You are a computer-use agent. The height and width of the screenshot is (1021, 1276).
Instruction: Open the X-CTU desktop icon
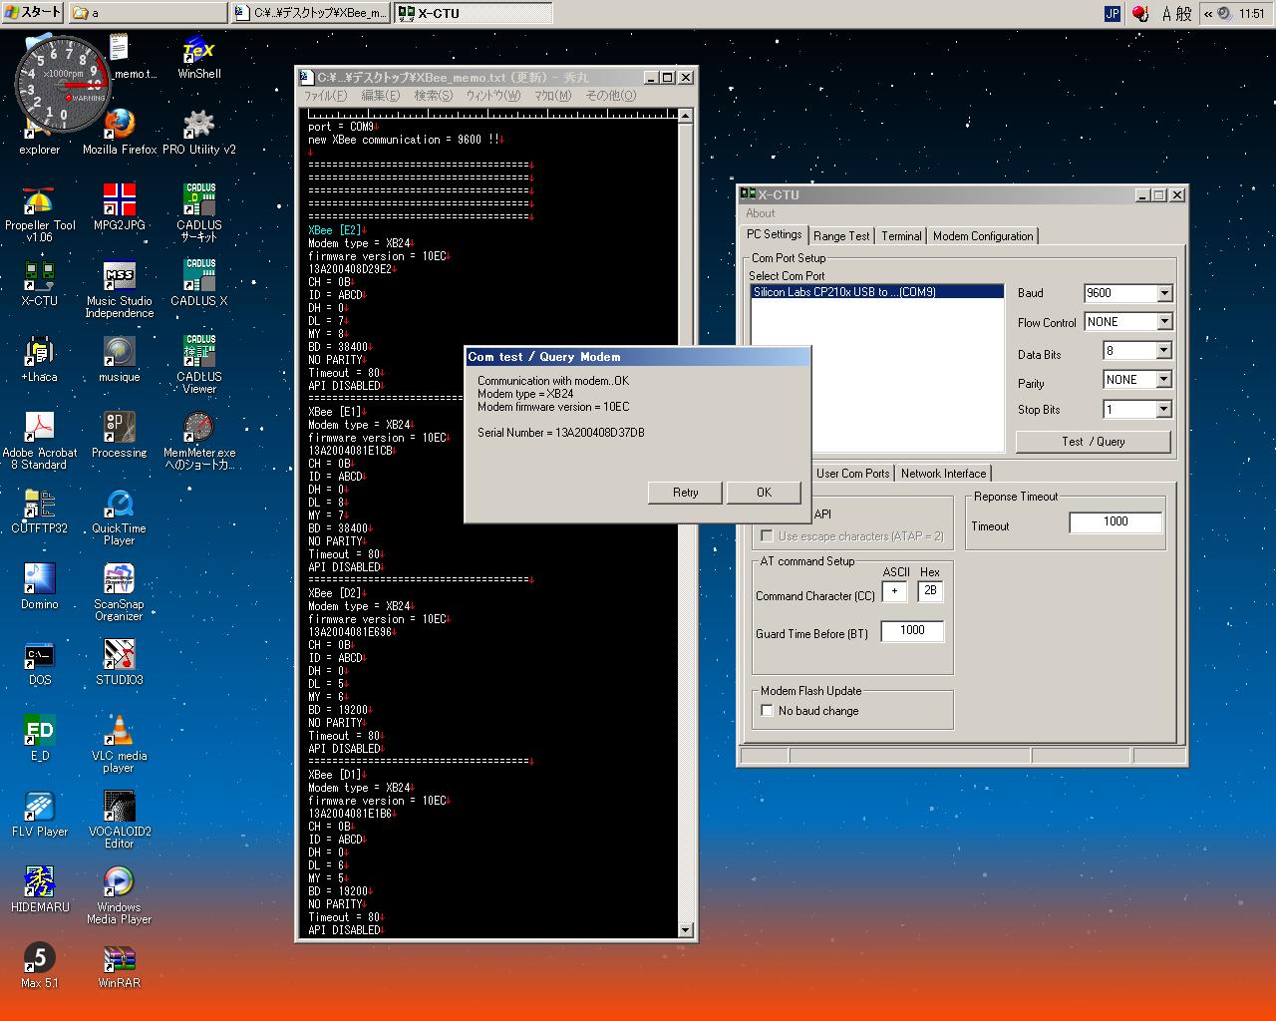point(40,275)
